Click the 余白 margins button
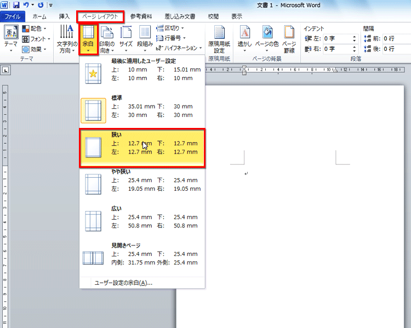The width and height of the screenshot is (411, 328). click(88, 39)
